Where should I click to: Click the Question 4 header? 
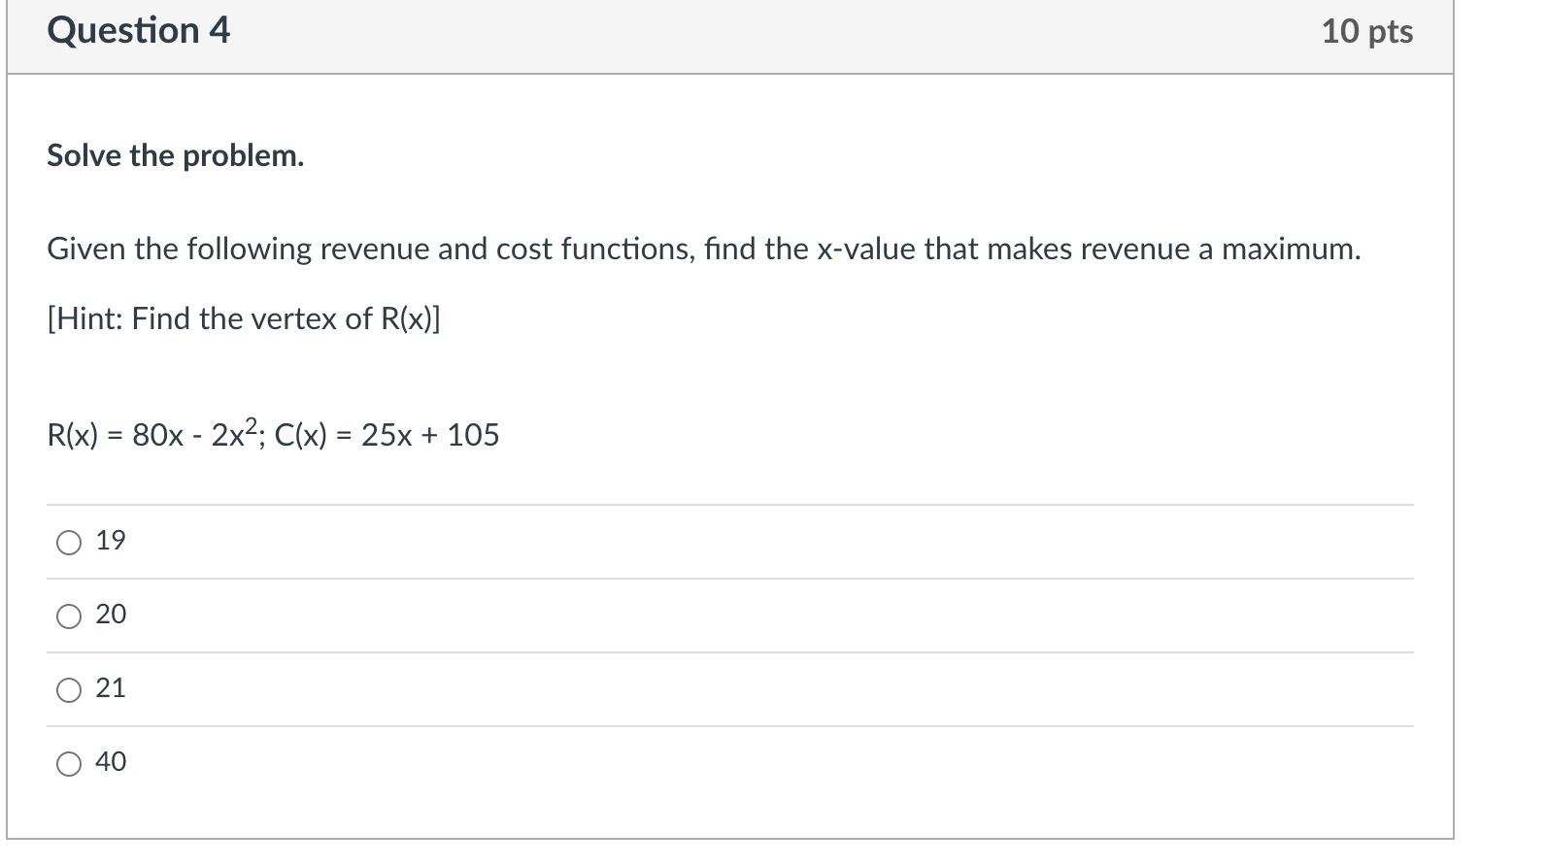pyautogui.click(x=139, y=30)
